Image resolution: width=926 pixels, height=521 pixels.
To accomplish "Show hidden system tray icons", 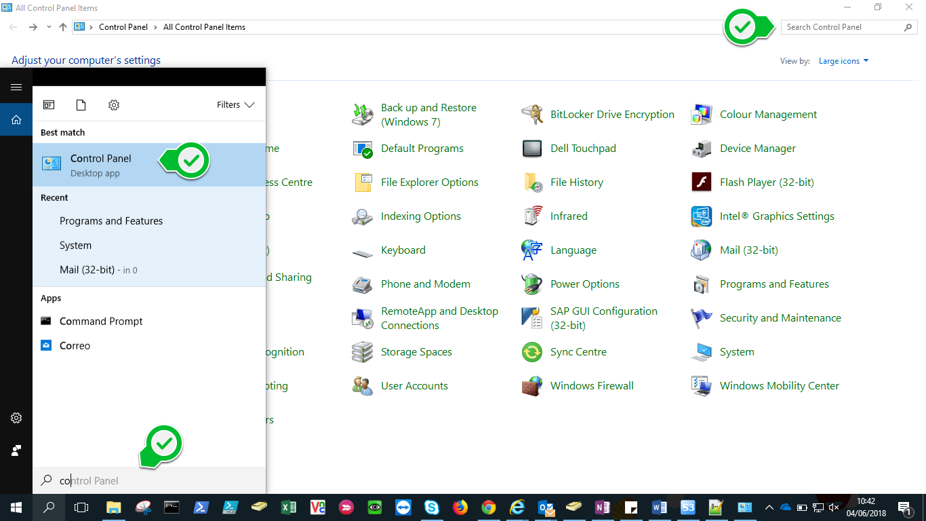I will coord(769,507).
